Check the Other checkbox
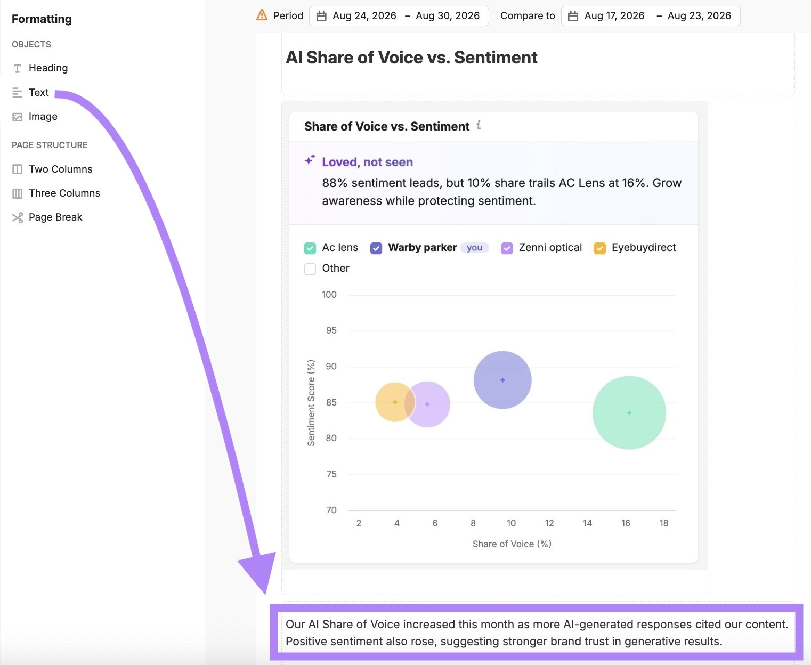 (310, 269)
